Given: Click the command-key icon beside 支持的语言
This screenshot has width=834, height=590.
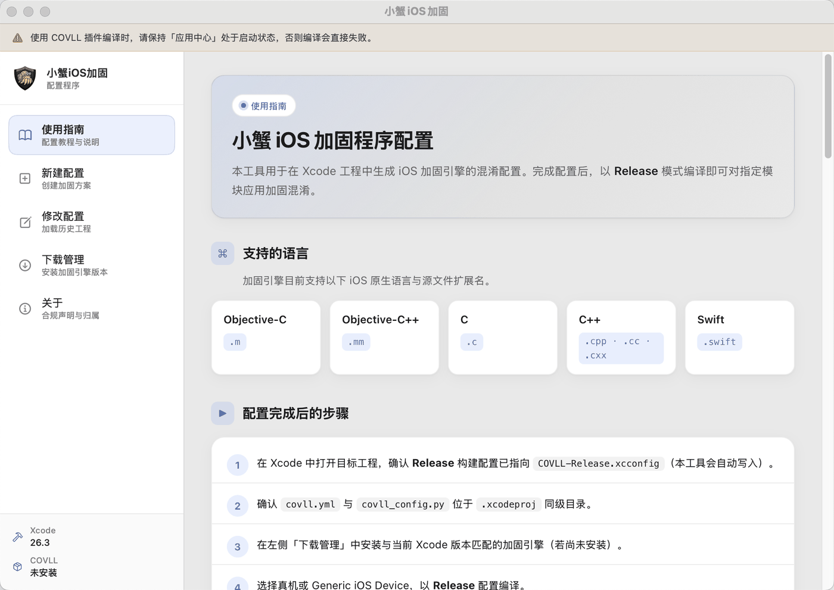Looking at the screenshot, I should [223, 254].
